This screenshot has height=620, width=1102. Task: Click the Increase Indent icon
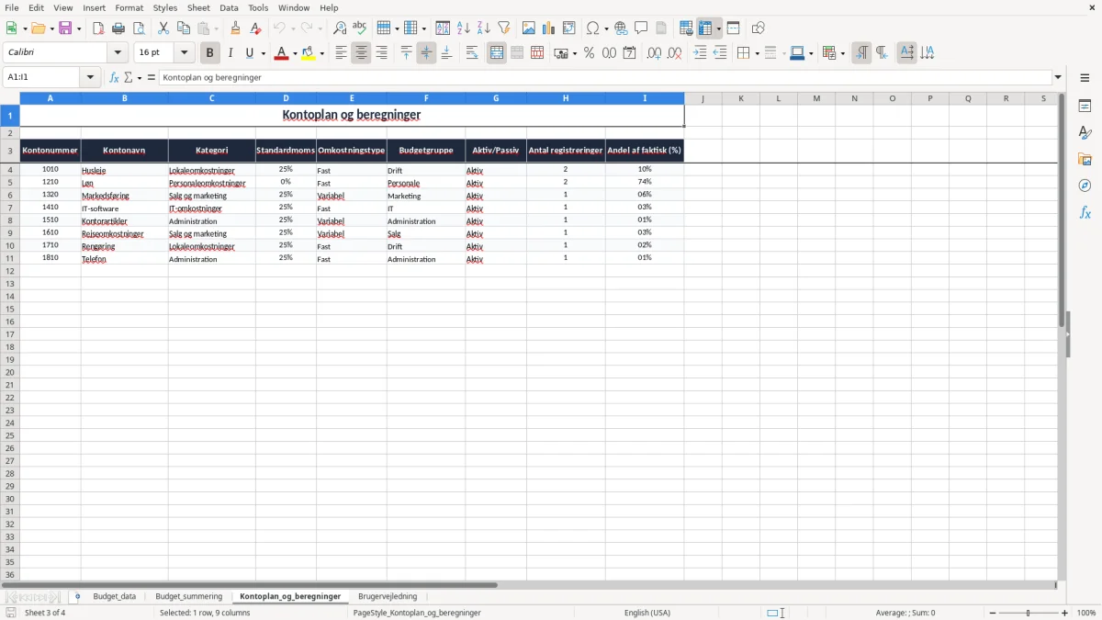[700, 53]
